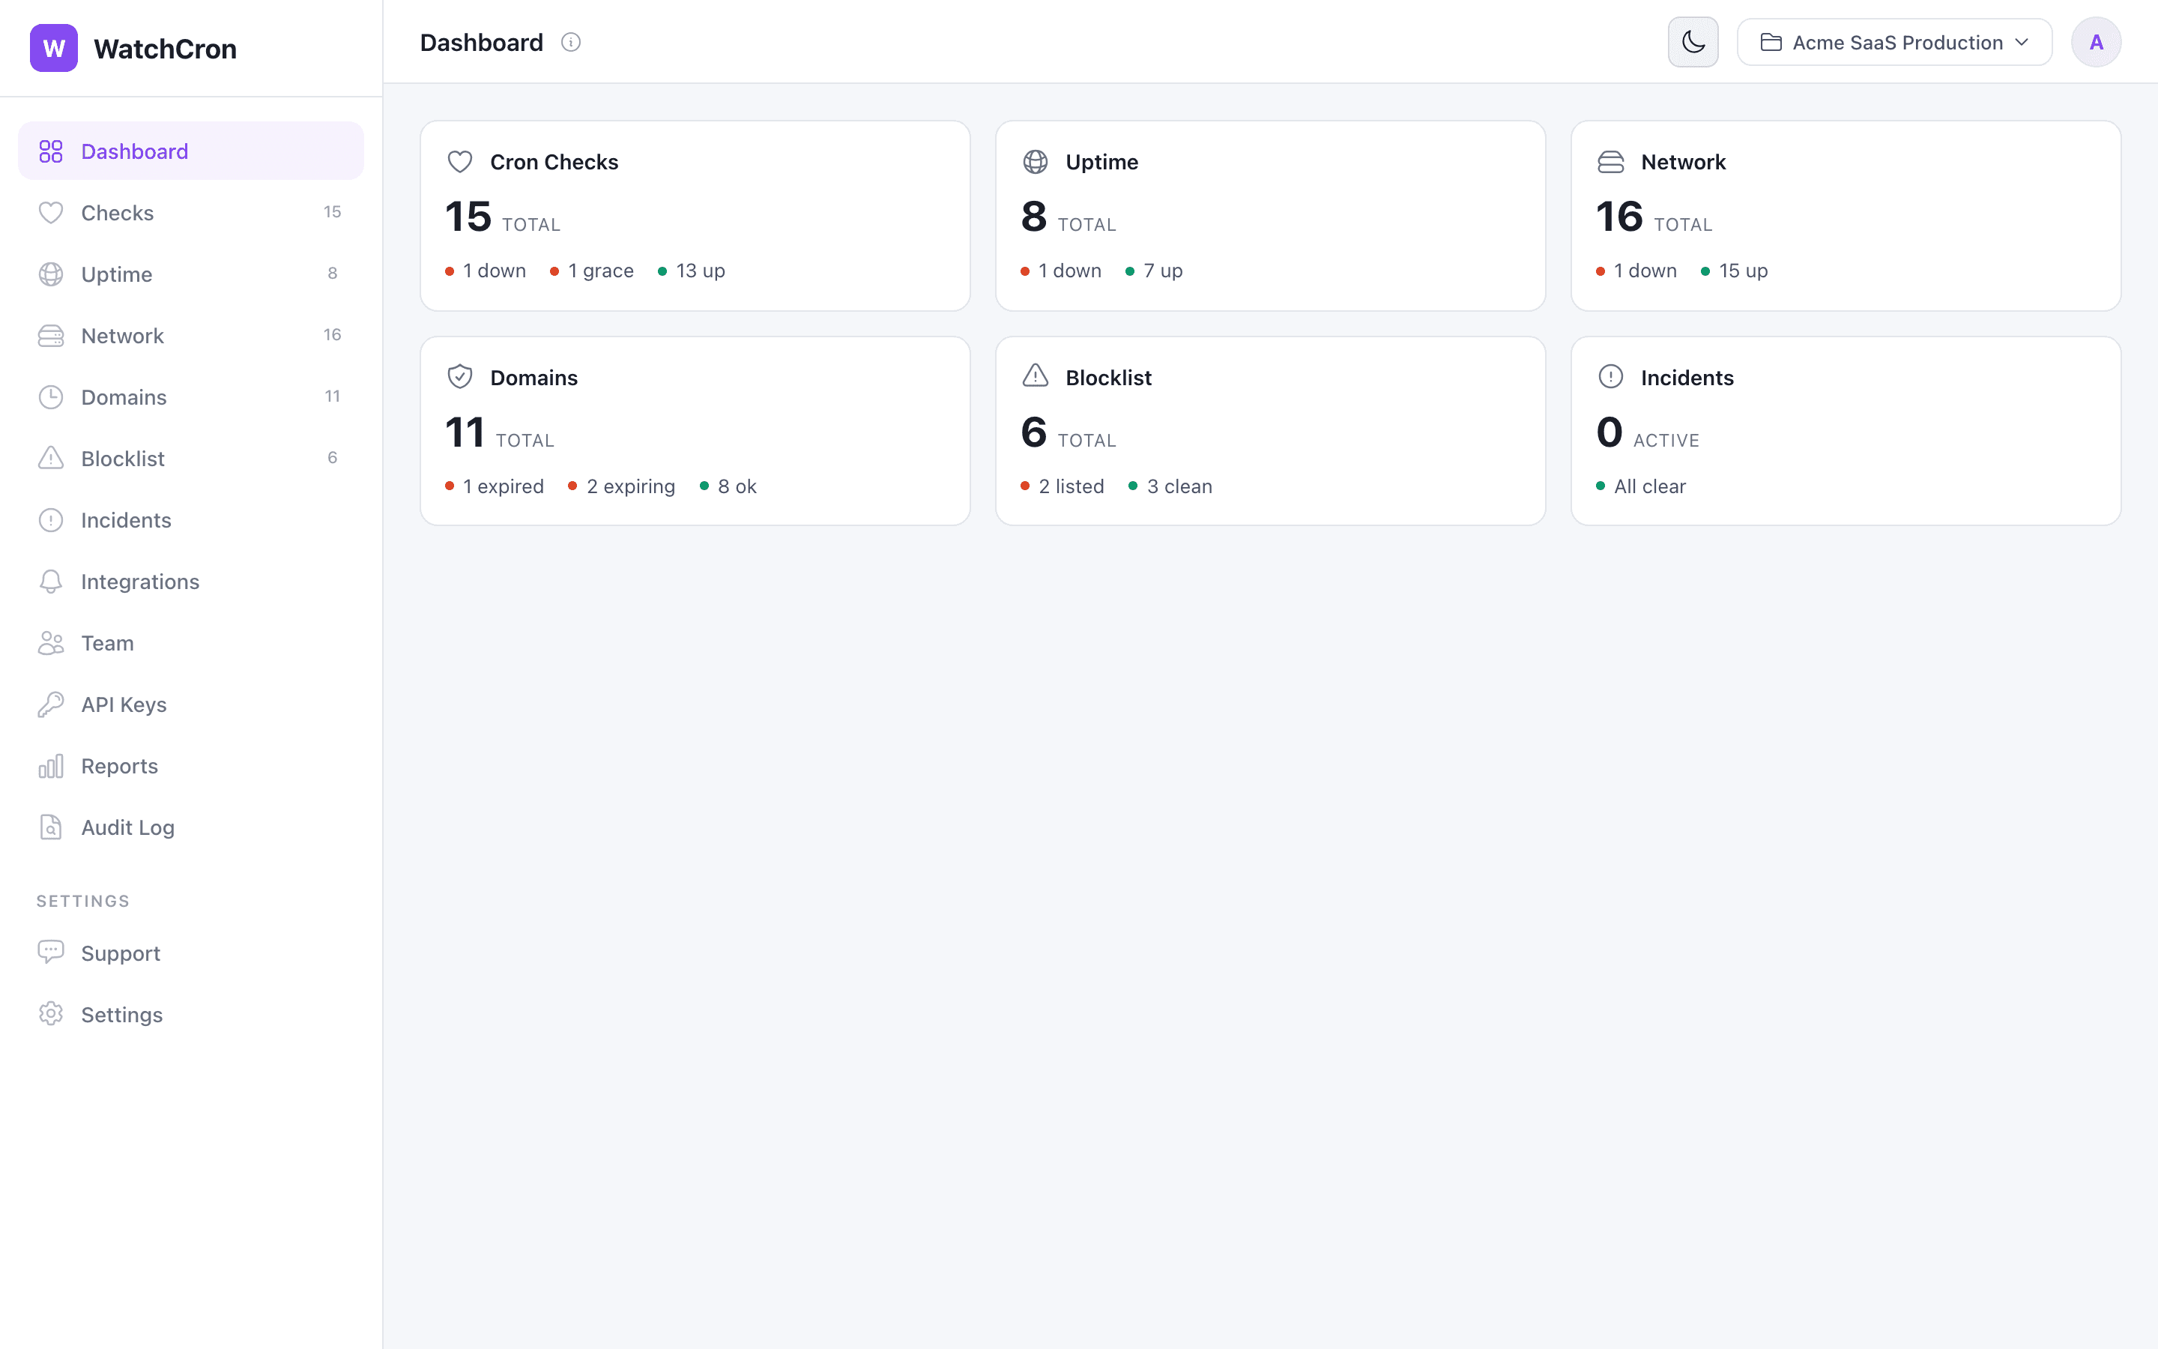
Task: Click '8 ok' status on Domains card
Action: click(x=728, y=487)
